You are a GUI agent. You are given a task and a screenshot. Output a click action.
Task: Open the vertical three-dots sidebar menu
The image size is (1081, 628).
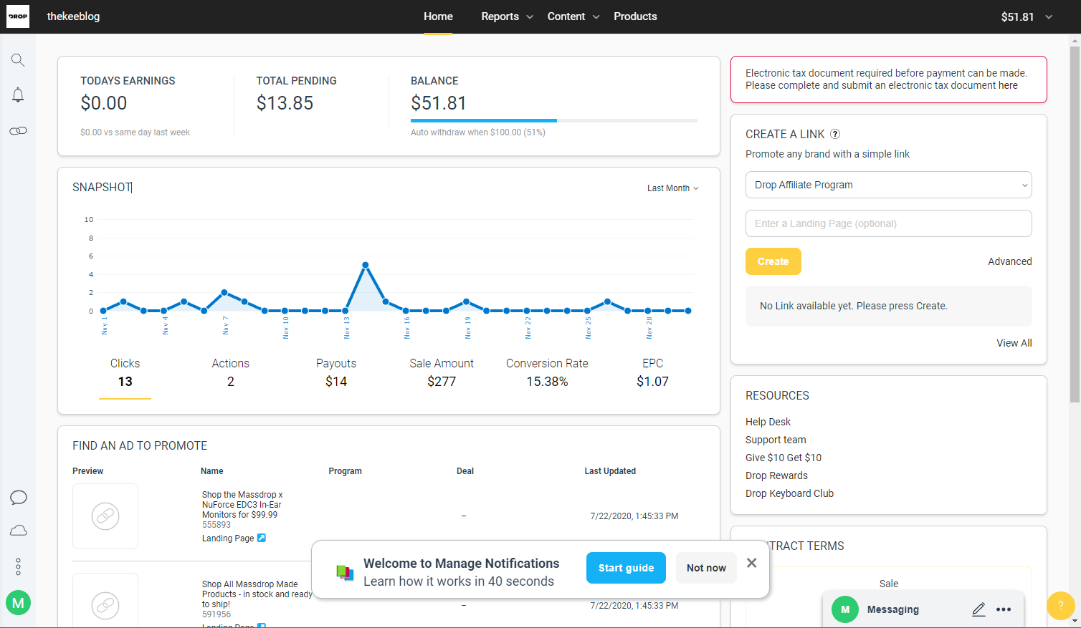pos(18,566)
